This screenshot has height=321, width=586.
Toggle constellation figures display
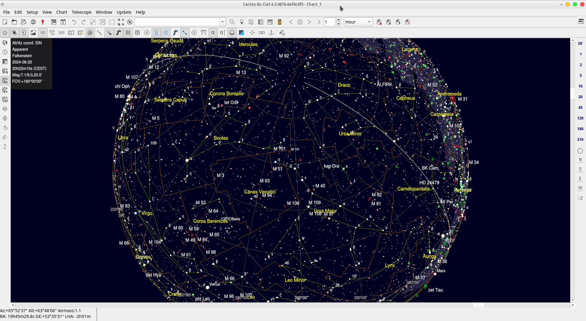(x=156, y=33)
